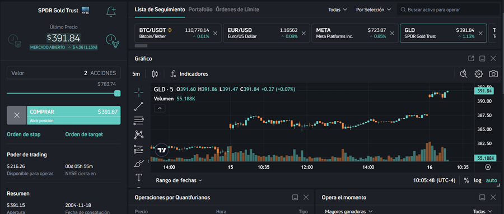The height and width of the screenshot is (214, 504).
Task: Open quick search in chart toolbar
Action: 463,74
